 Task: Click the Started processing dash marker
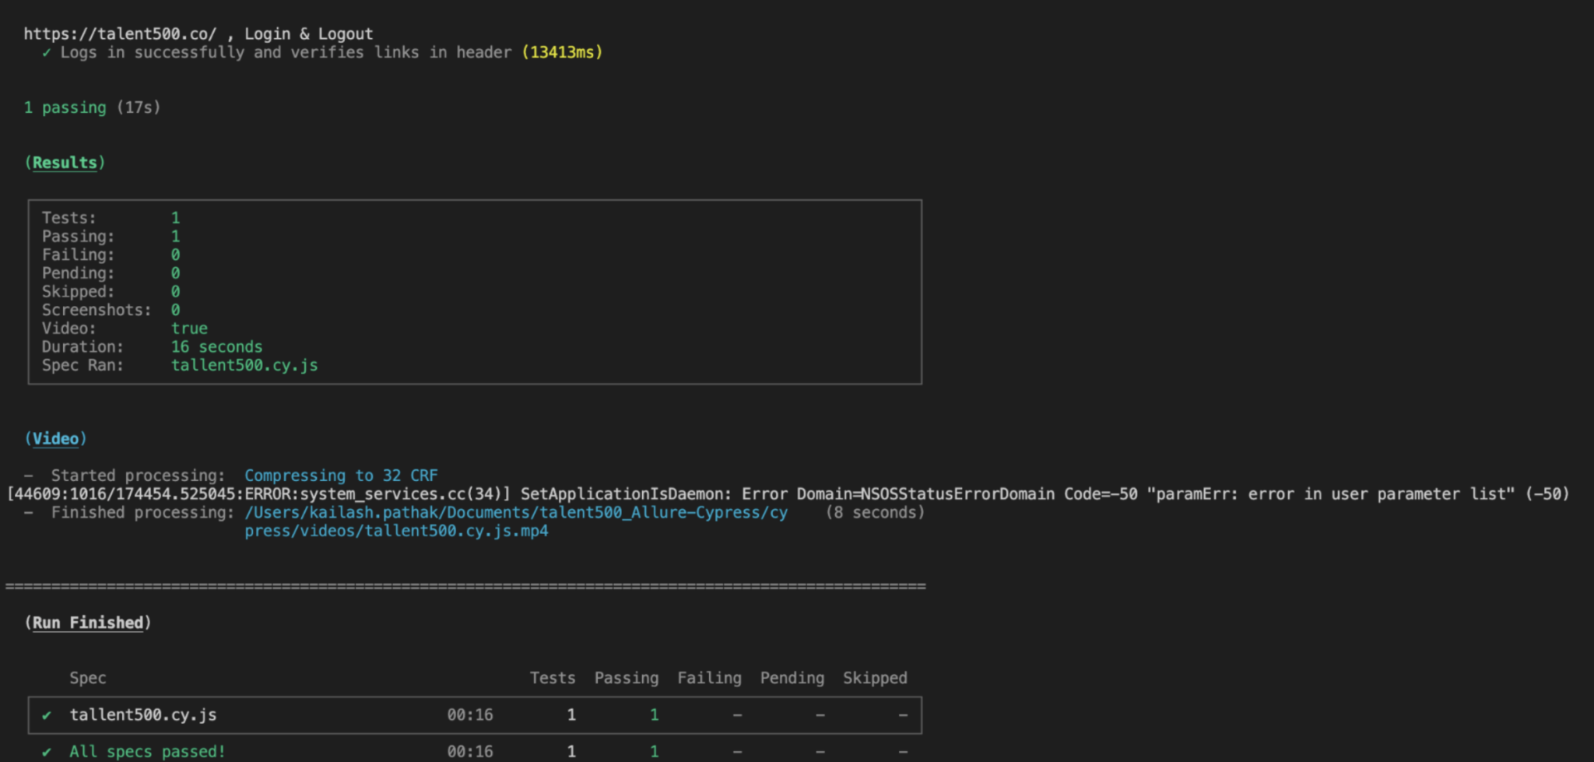[x=28, y=475]
